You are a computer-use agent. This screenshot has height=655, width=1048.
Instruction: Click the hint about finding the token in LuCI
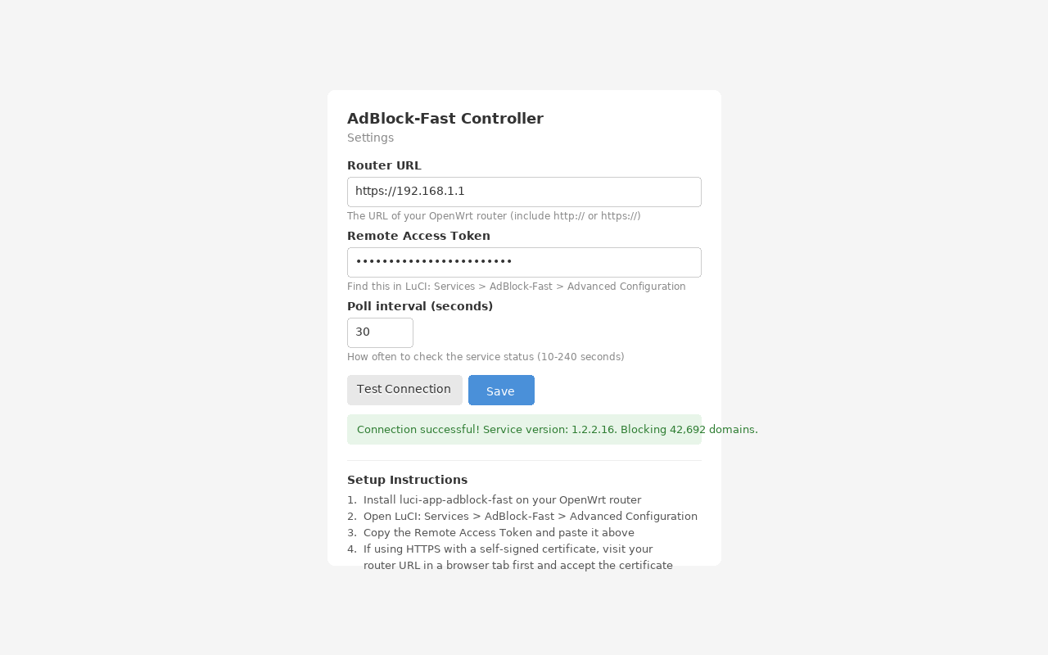click(516, 287)
